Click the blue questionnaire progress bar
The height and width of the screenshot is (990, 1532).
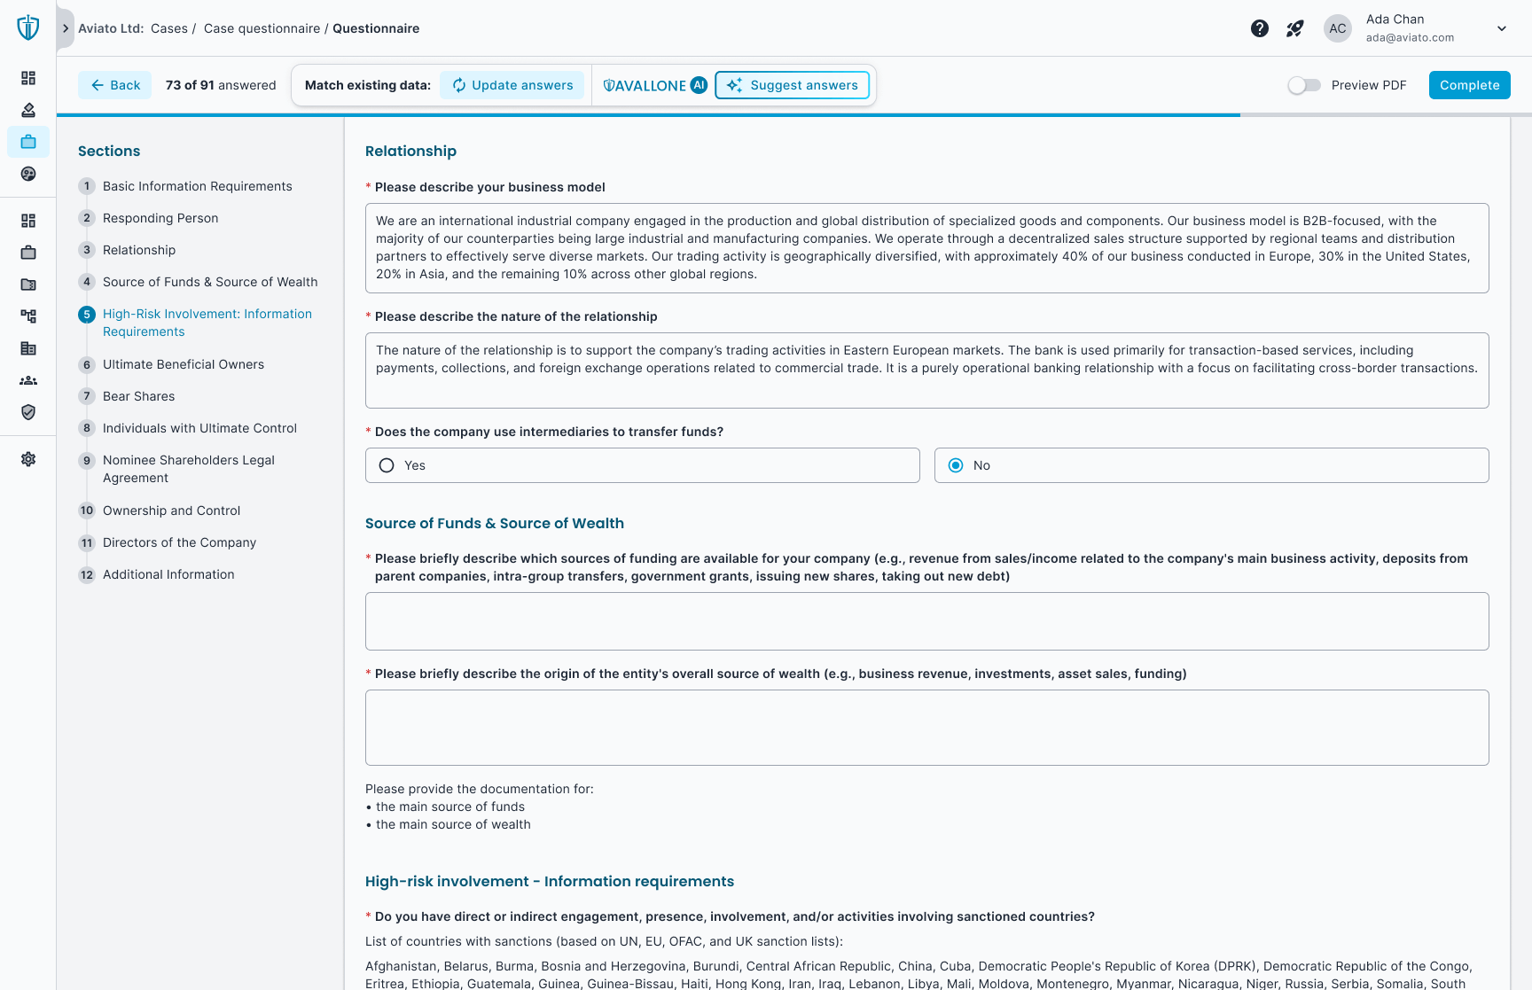[x=647, y=114]
